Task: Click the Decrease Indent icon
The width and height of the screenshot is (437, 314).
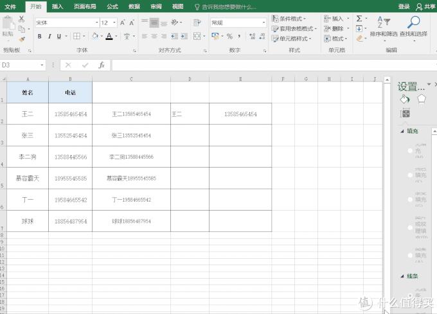Action: click(x=174, y=36)
